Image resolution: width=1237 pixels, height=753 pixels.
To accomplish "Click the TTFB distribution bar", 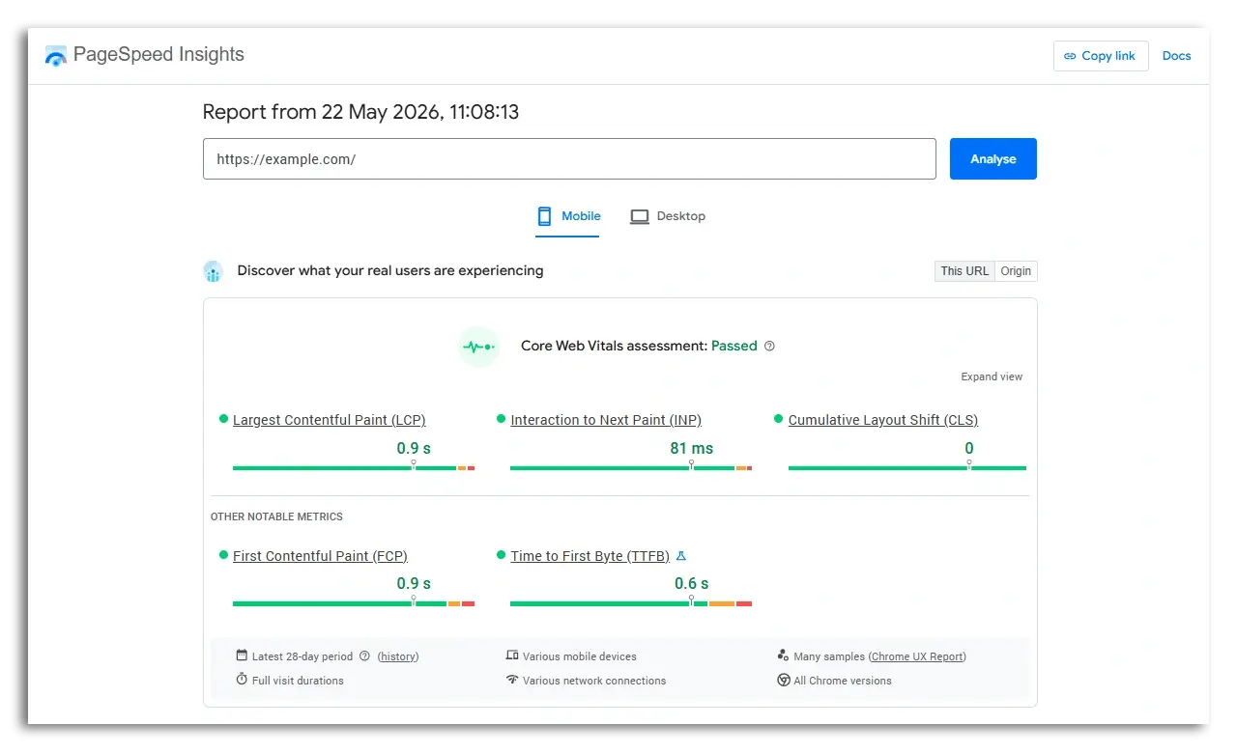I will tap(631, 603).
